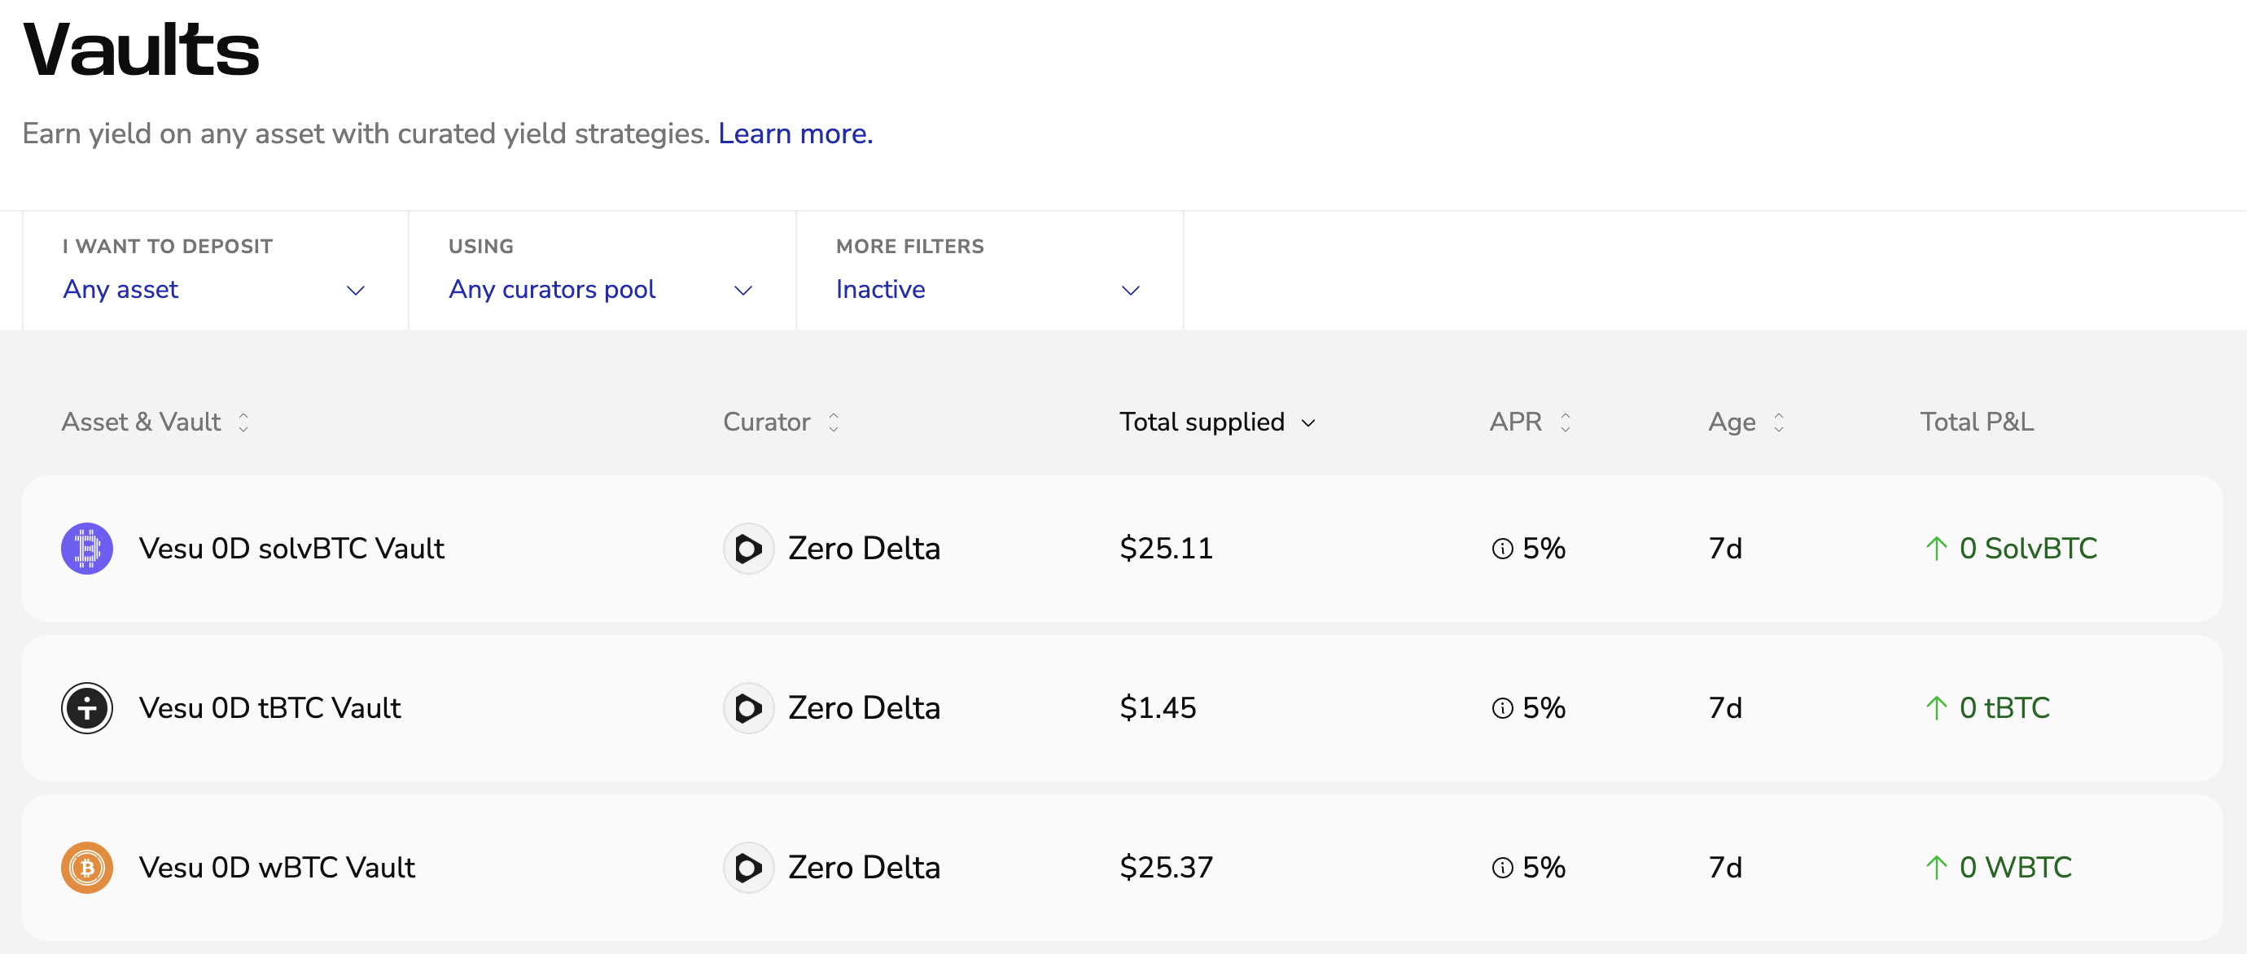Open the Vesu 0D wBTC Vault
The image size is (2247, 954).
277,868
